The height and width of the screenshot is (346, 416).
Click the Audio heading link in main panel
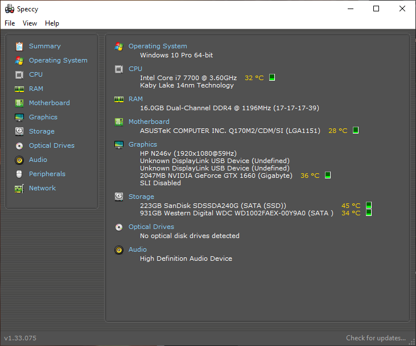click(x=138, y=249)
